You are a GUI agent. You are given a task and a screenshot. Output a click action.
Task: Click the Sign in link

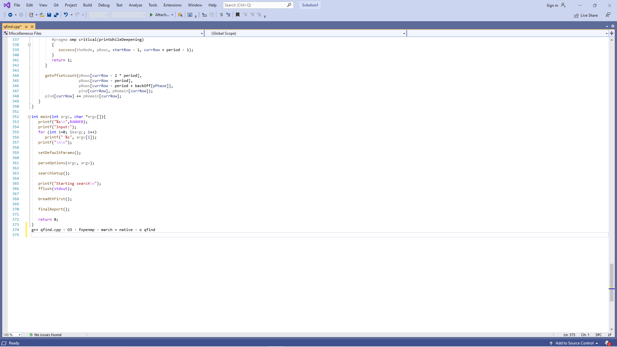[x=552, y=5]
